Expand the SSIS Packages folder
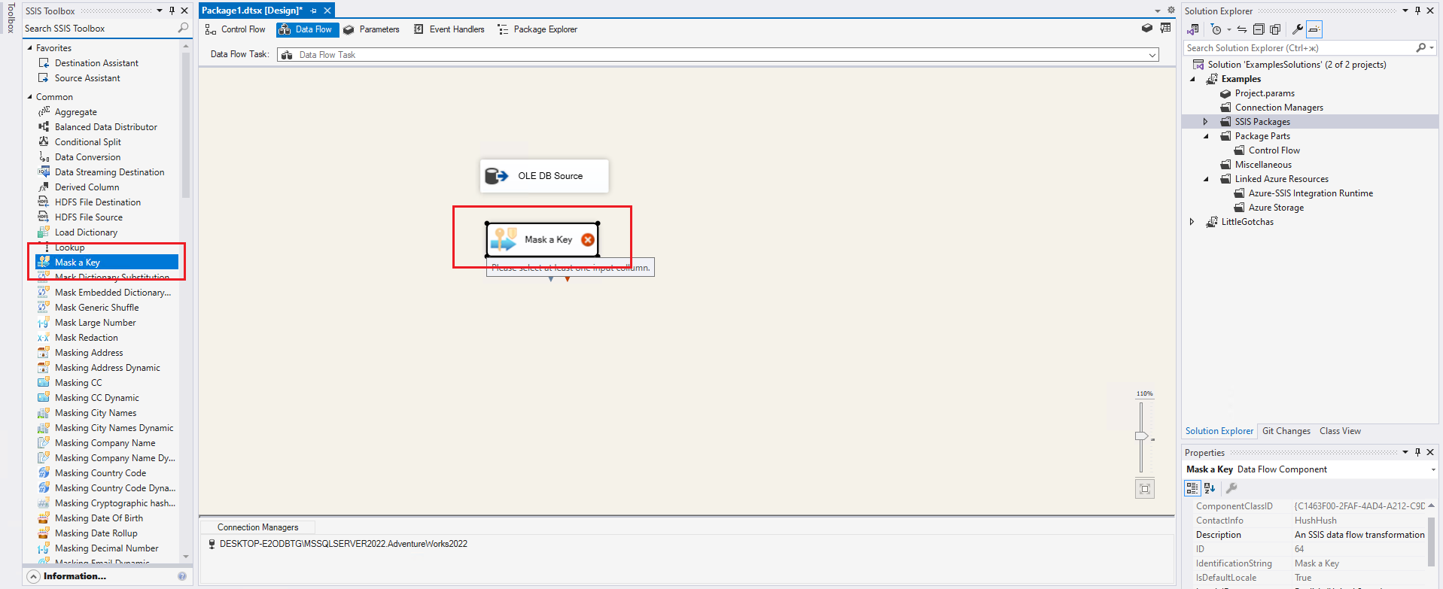The image size is (1443, 589). click(x=1205, y=122)
